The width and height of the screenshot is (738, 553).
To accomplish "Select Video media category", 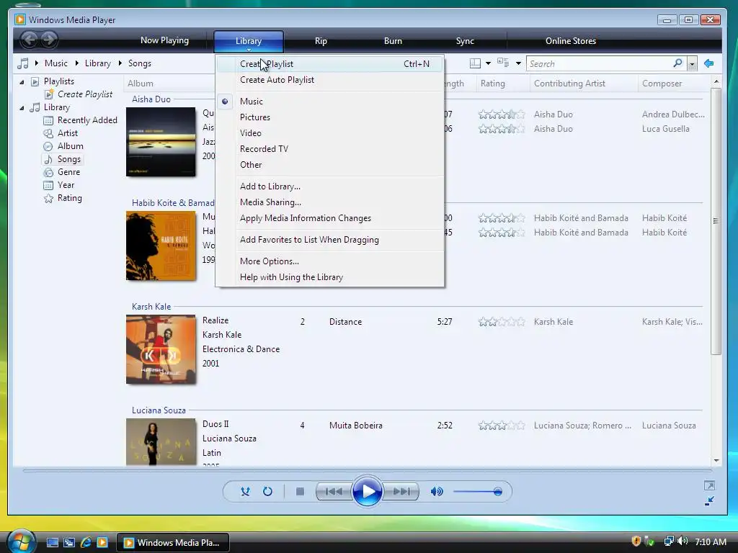I will 329,133.
